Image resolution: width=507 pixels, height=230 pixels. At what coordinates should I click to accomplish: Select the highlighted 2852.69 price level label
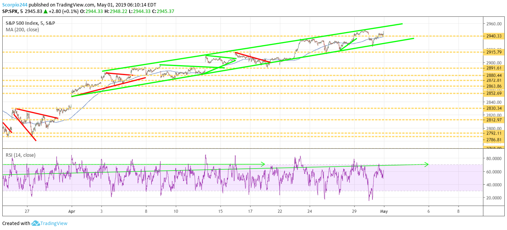[x=494, y=93]
